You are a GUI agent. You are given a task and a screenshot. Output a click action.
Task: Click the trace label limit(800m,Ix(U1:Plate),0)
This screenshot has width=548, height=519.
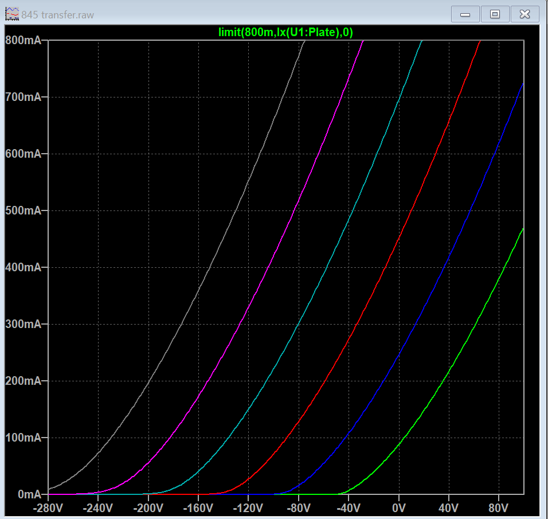[x=285, y=33]
